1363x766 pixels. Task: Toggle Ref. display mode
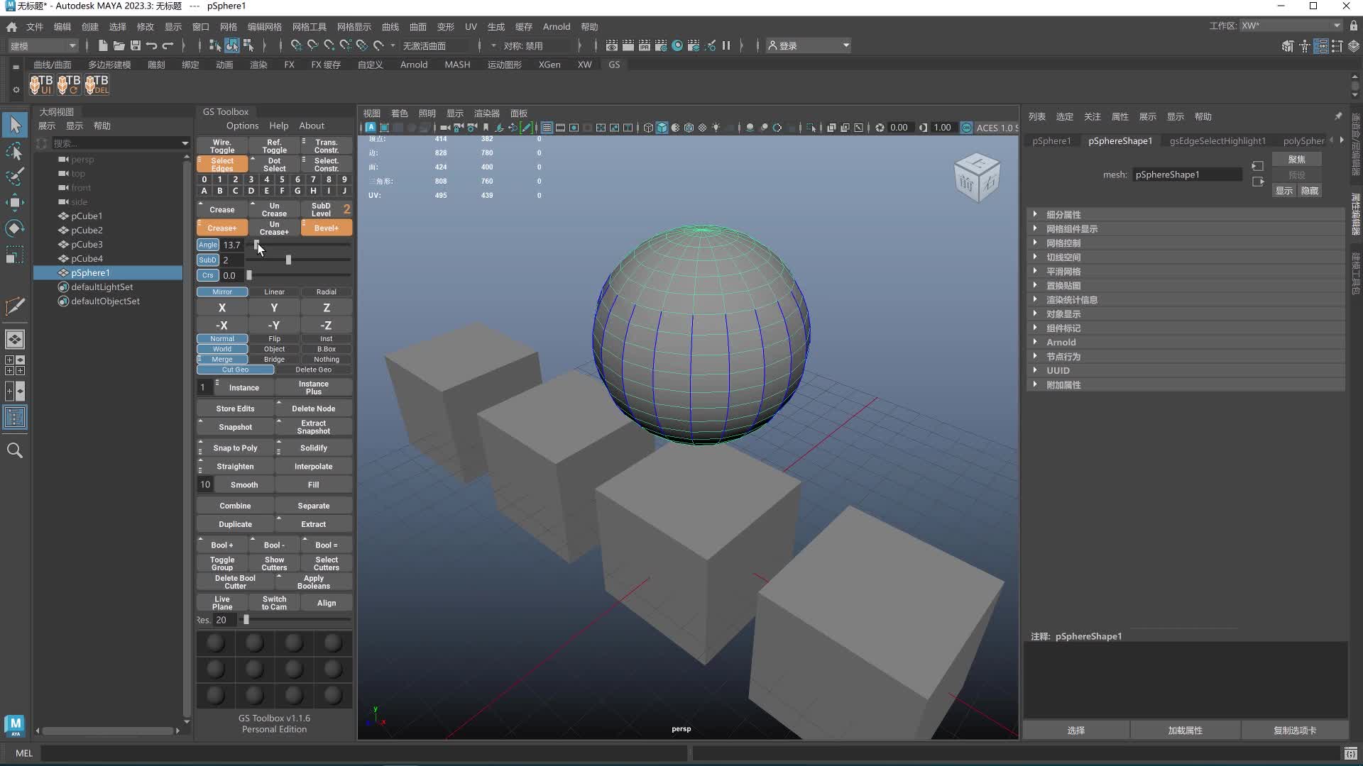pos(274,146)
